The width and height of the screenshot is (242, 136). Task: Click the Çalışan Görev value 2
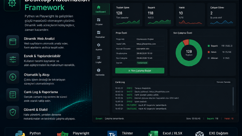[211, 13]
